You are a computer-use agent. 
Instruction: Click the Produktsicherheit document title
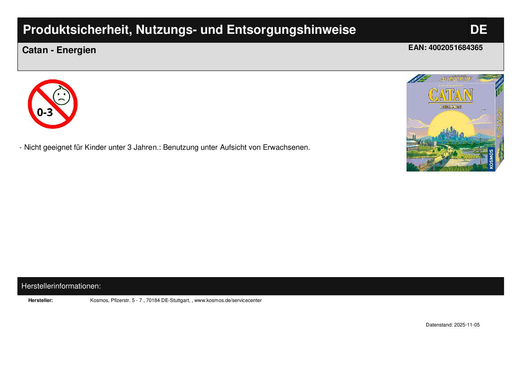click(189, 30)
